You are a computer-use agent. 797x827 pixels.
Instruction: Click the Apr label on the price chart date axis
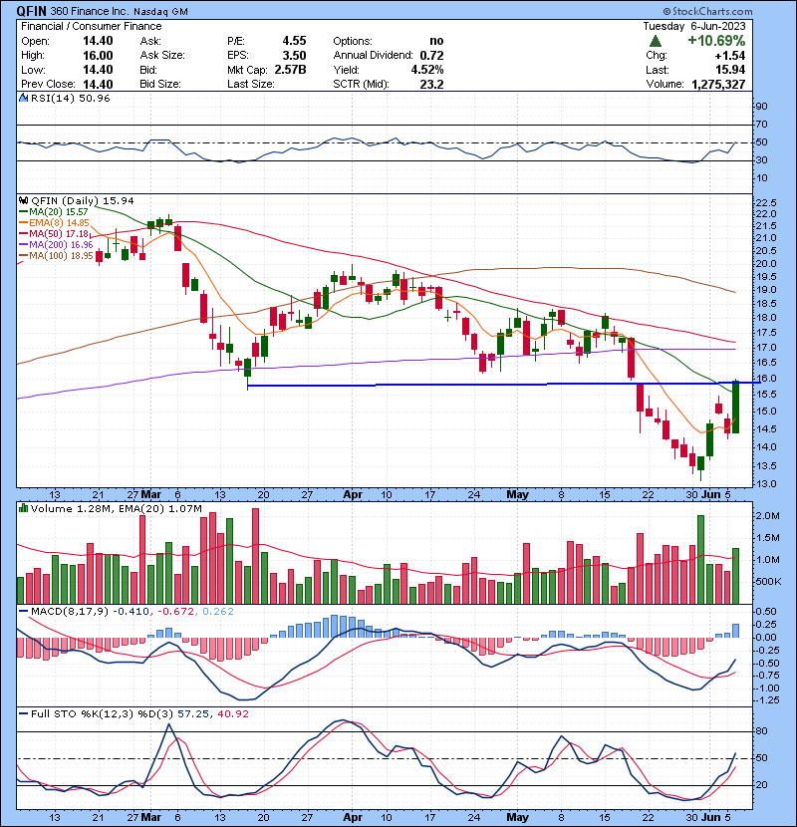pyautogui.click(x=353, y=495)
